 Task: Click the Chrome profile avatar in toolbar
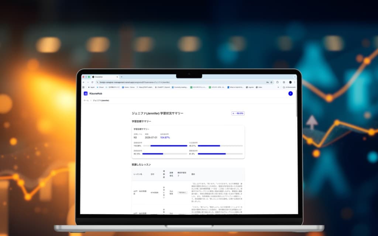coord(290,82)
